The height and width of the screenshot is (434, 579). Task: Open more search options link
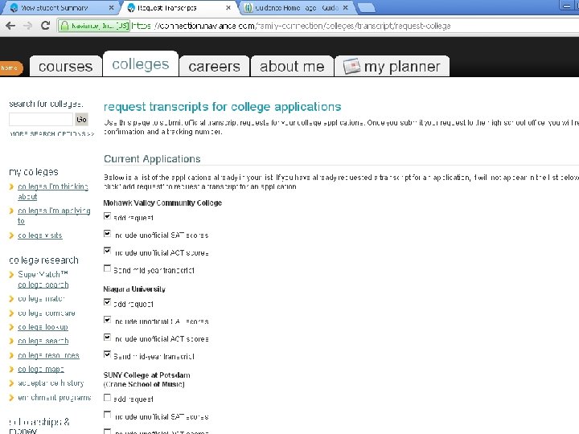[x=52, y=133]
